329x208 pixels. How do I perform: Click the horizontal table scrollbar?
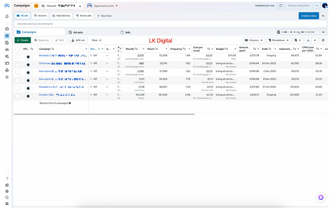pos(104,114)
